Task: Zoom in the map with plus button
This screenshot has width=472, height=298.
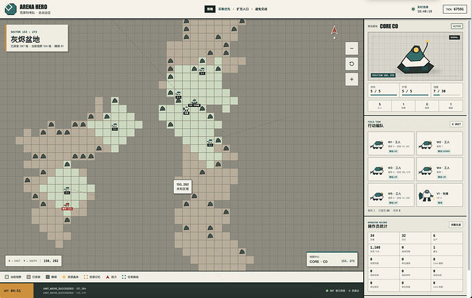Action: (352, 79)
